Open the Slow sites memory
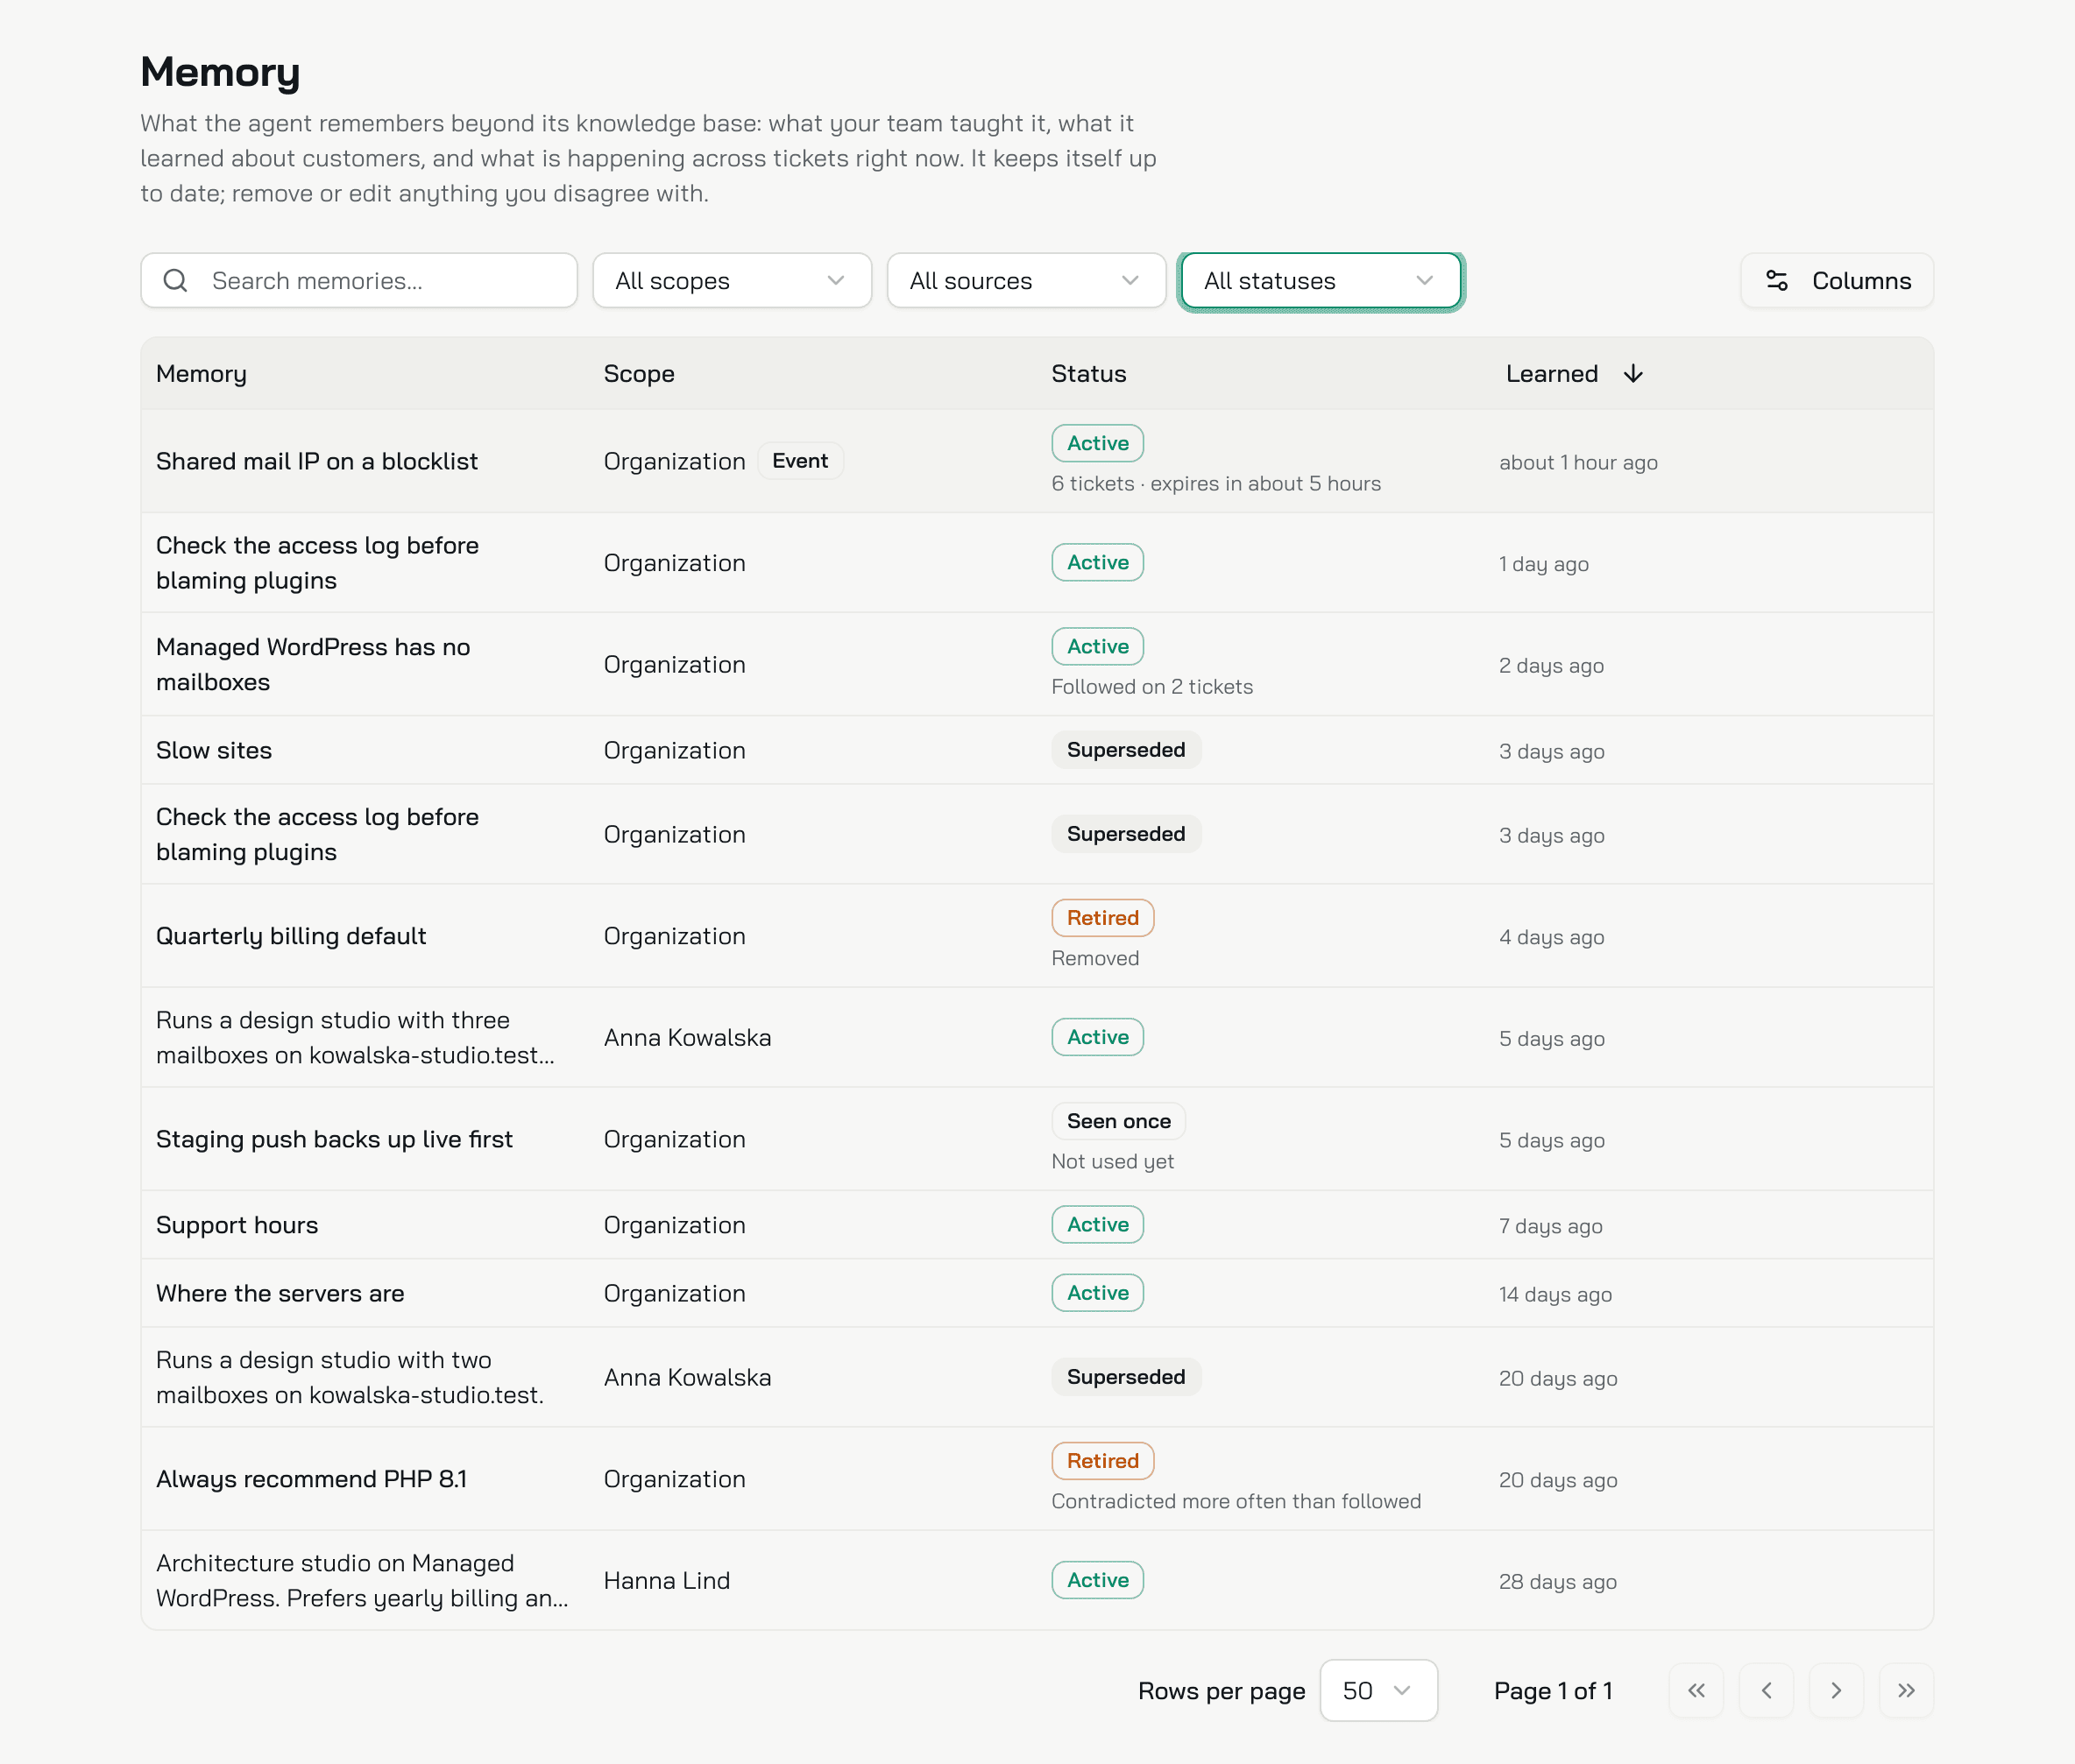The height and width of the screenshot is (1764, 2075). 214,751
